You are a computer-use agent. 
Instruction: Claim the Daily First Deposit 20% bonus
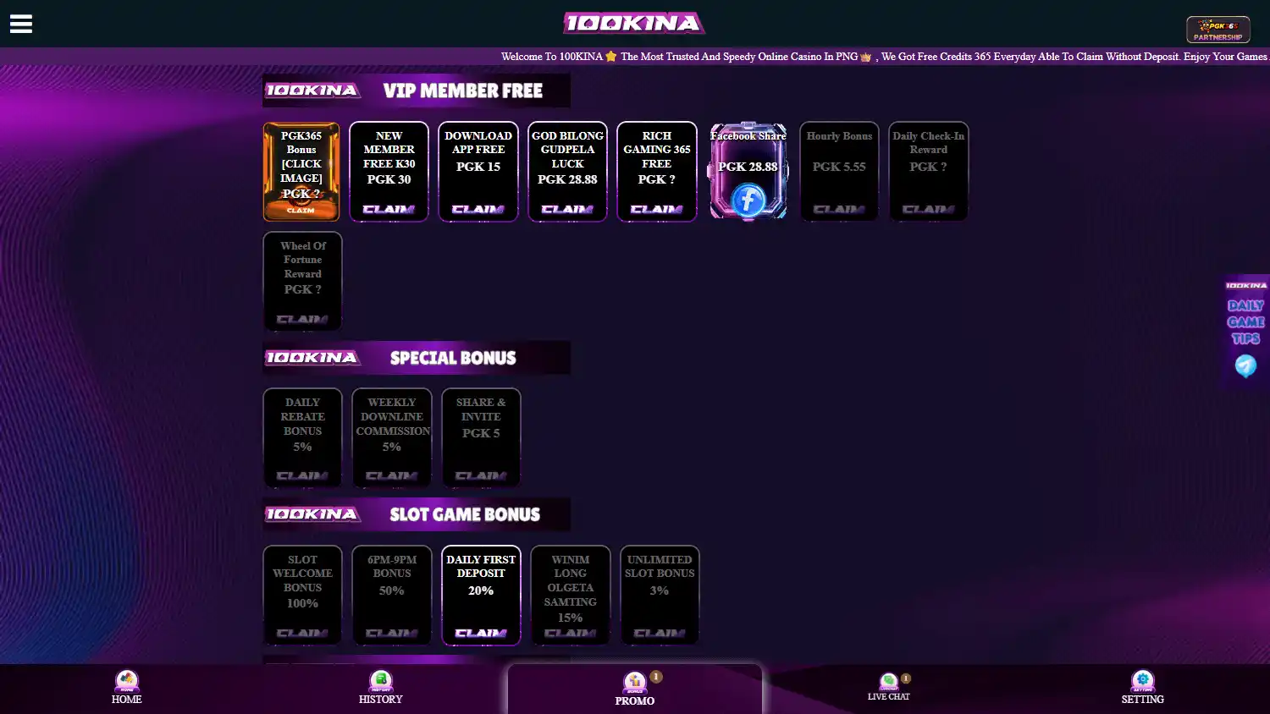[x=481, y=596]
